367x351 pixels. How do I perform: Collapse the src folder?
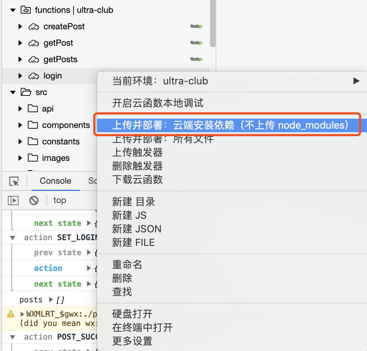click(x=13, y=92)
